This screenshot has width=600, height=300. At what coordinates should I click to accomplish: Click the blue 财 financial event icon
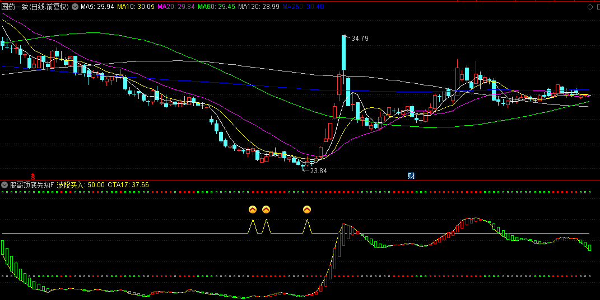click(411, 176)
